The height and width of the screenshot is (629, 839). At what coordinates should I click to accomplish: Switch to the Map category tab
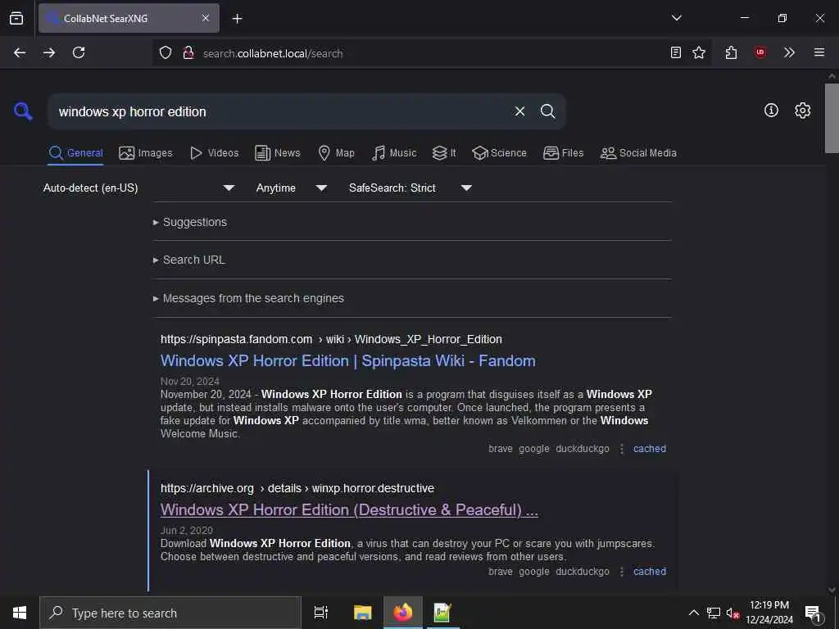point(336,153)
